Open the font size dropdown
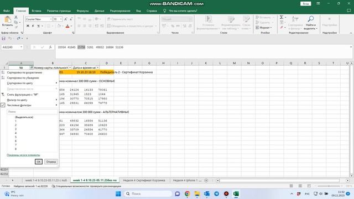Image resolution: width=354 pixels, height=199 pixels. [61, 19]
